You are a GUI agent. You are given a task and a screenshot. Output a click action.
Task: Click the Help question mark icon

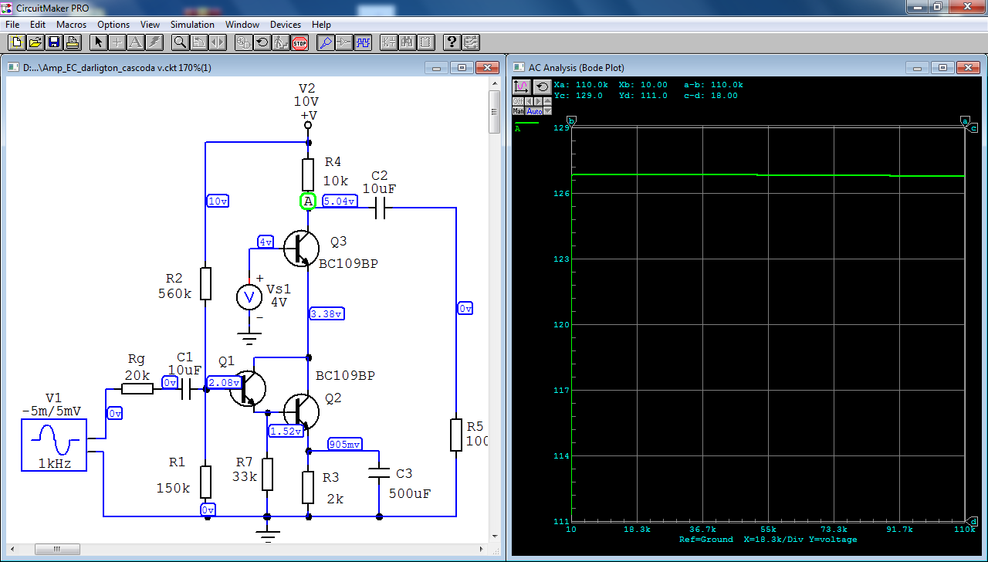(452, 42)
